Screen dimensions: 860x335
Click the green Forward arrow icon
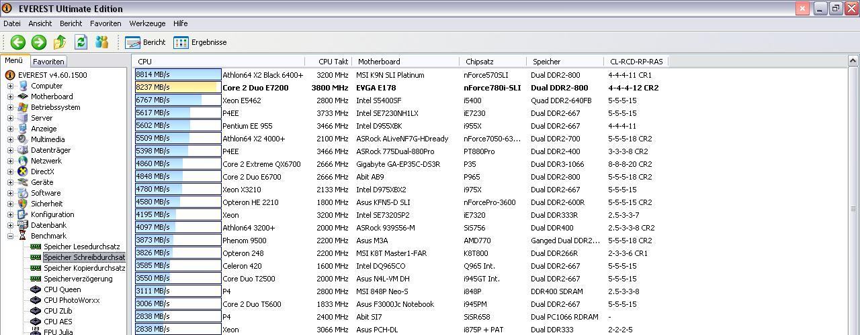[39, 42]
